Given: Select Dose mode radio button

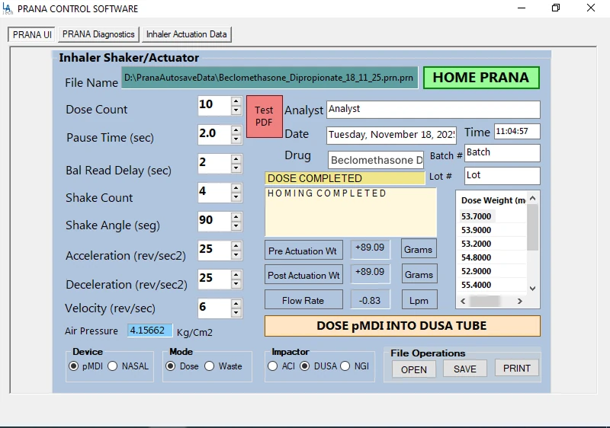Looking at the screenshot, I should coord(170,366).
